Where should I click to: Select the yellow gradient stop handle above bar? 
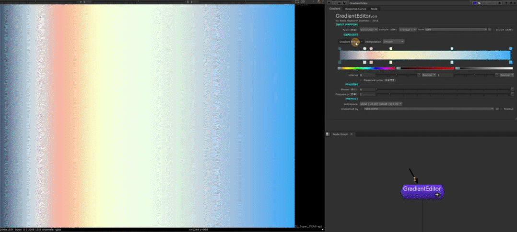point(391,49)
